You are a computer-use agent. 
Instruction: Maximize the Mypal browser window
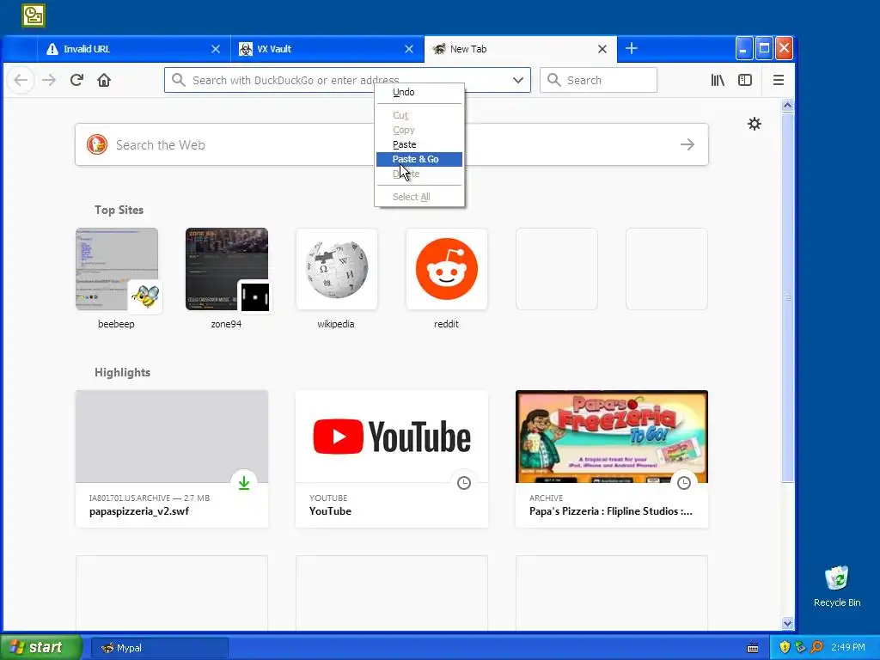point(764,49)
